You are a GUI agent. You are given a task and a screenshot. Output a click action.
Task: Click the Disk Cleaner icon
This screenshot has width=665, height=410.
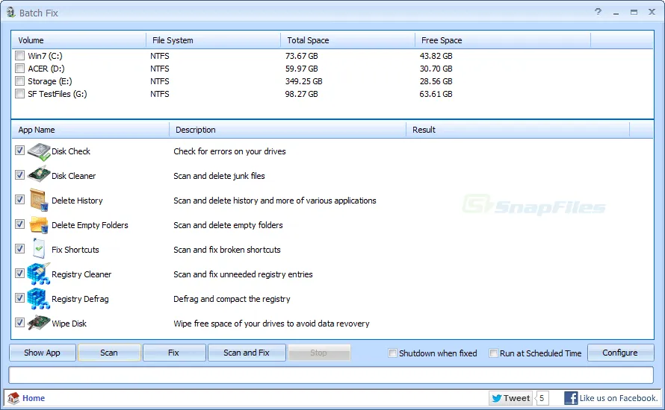[x=39, y=174]
